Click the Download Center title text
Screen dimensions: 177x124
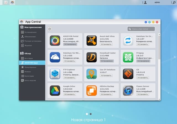pos(108,53)
